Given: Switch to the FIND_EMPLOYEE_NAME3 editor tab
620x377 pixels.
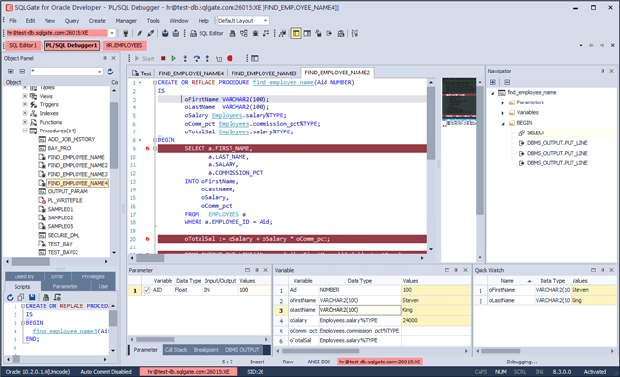Looking at the screenshot, I should pos(263,73).
